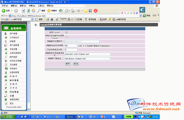Open 系统备份 system backup item
Image resolution: width=184 pixels, height=120 pixels.
coord(14,69)
